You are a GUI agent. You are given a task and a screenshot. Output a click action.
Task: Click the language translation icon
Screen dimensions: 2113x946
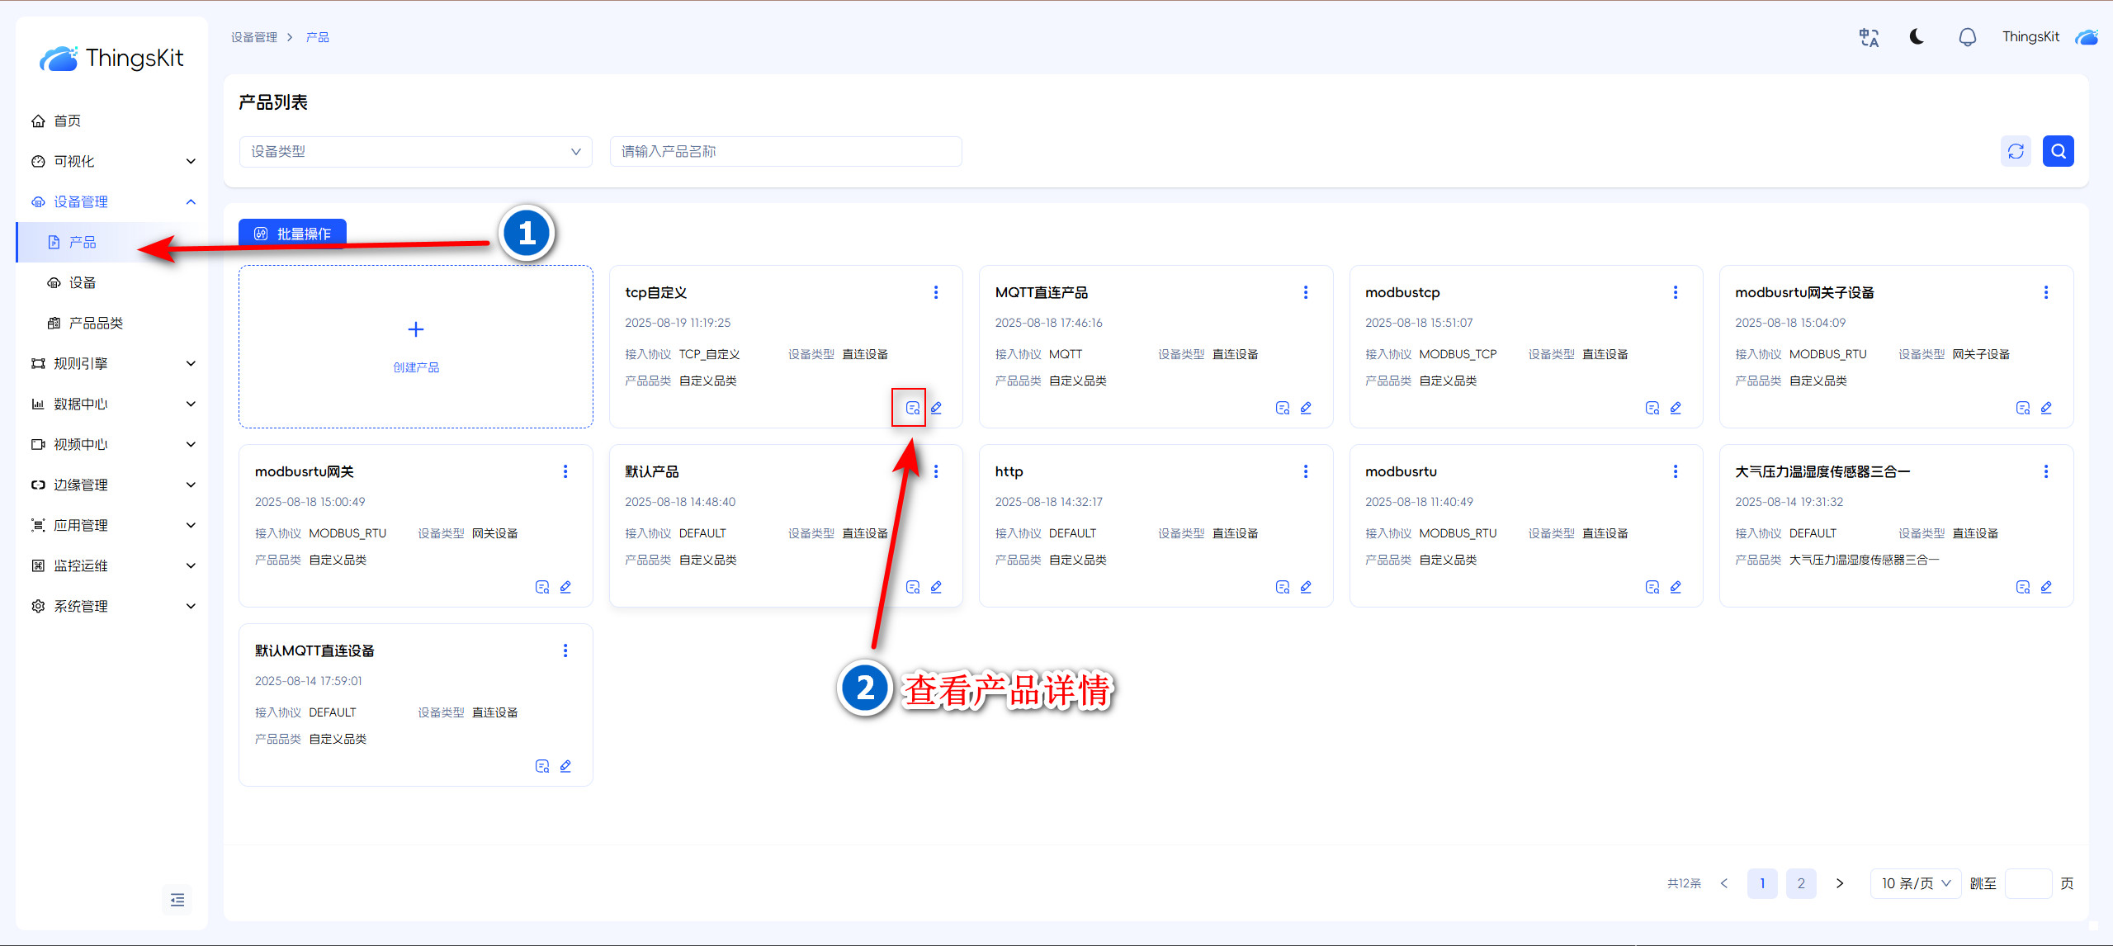[x=1869, y=37]
